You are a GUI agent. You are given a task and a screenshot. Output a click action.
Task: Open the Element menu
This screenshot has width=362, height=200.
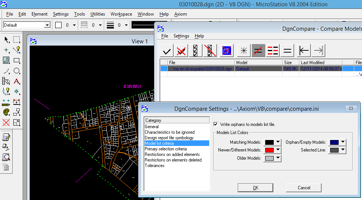(39, 14)
